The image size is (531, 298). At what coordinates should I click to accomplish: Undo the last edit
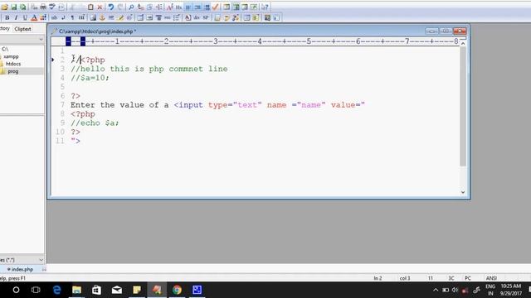coord(110,7)
